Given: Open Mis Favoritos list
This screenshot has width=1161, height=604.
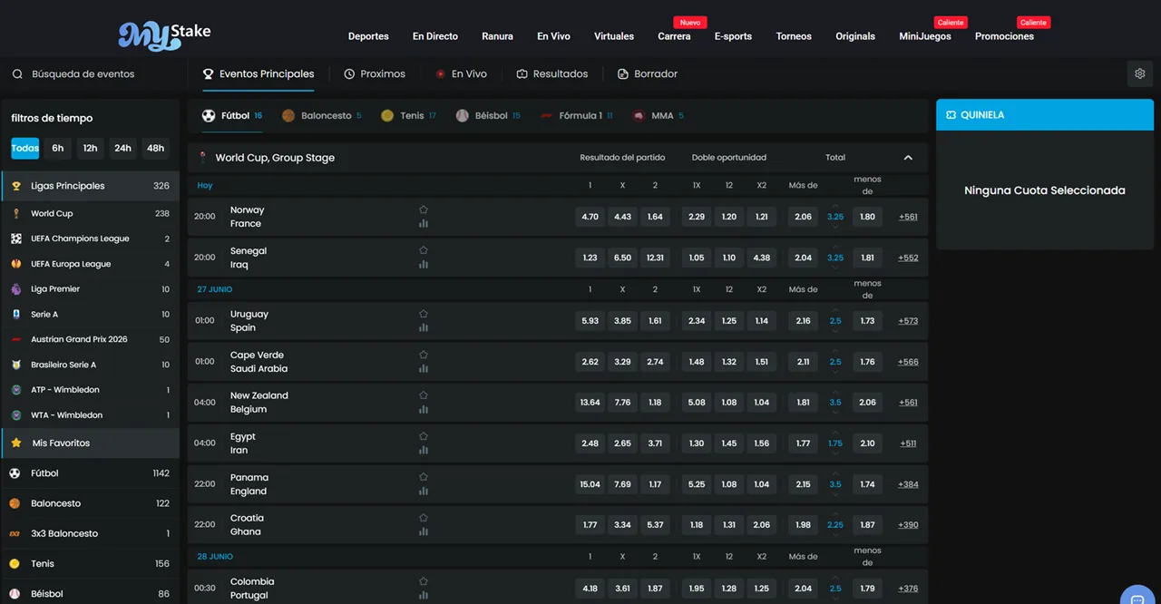Looking at the screenshot, I should pos(90,443).
